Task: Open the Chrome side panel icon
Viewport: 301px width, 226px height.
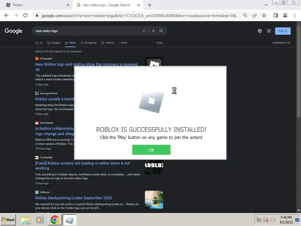Action: coord(276,15)
